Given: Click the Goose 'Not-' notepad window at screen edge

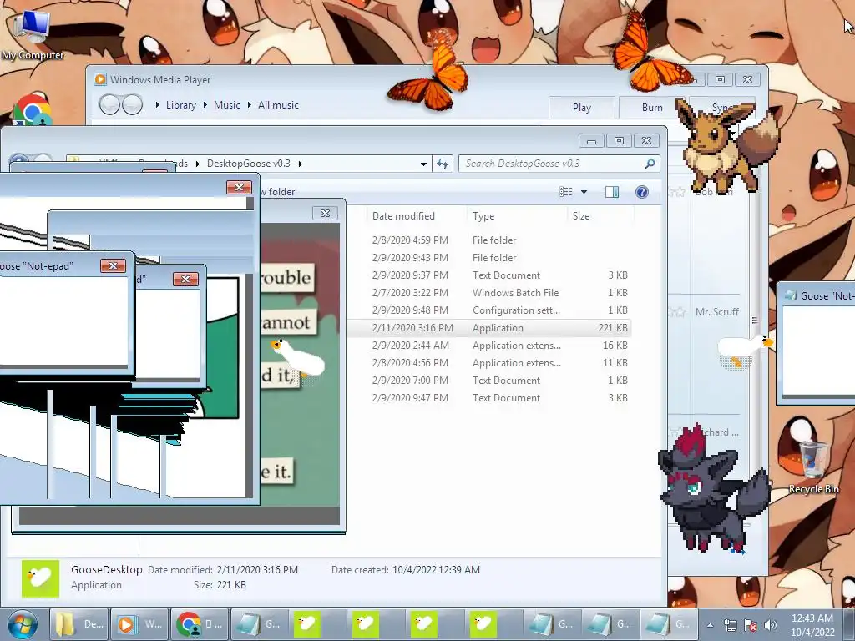Looking at the screenshot, I should [817, 343].
